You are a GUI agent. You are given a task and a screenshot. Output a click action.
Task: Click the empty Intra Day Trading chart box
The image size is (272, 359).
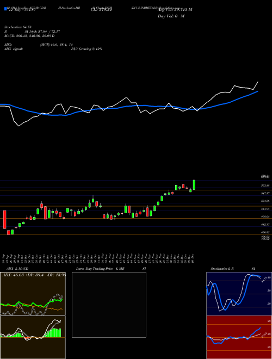tap(109, 305)
